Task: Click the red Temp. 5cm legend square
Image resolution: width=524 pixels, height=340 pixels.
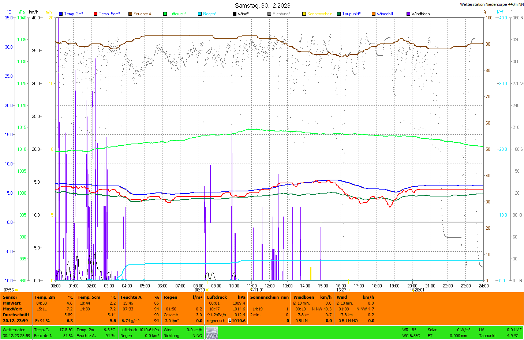Action: tap(96, 14)
